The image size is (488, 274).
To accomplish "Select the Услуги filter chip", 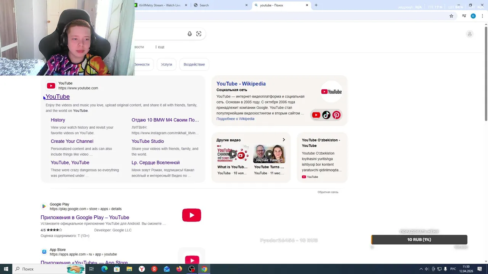I will (166, 64).
